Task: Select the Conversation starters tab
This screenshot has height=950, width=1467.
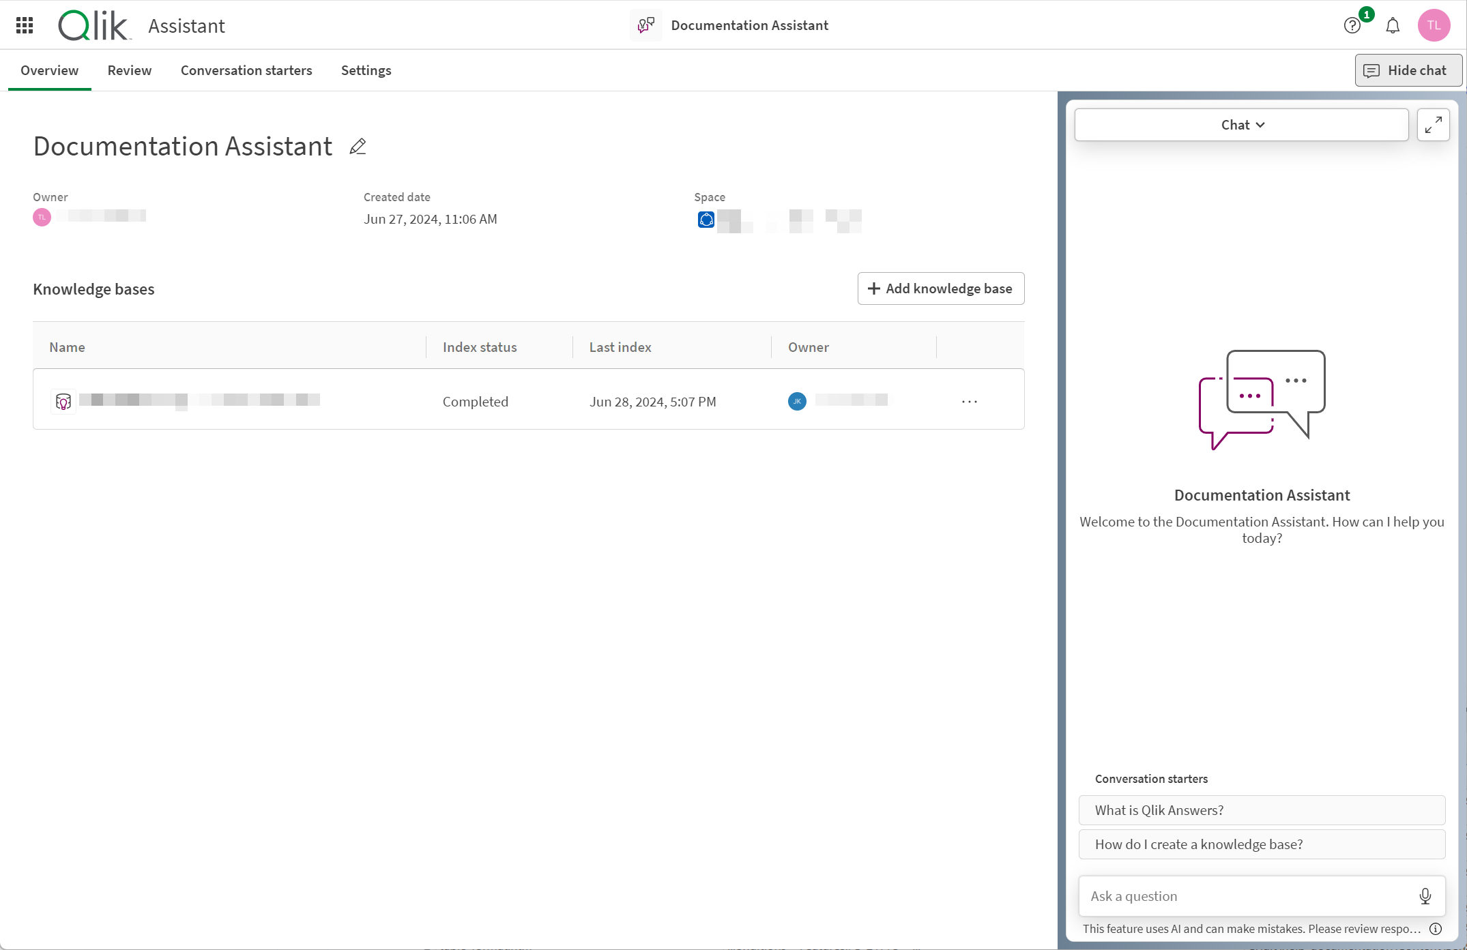Action: click(x=246, y=70)
